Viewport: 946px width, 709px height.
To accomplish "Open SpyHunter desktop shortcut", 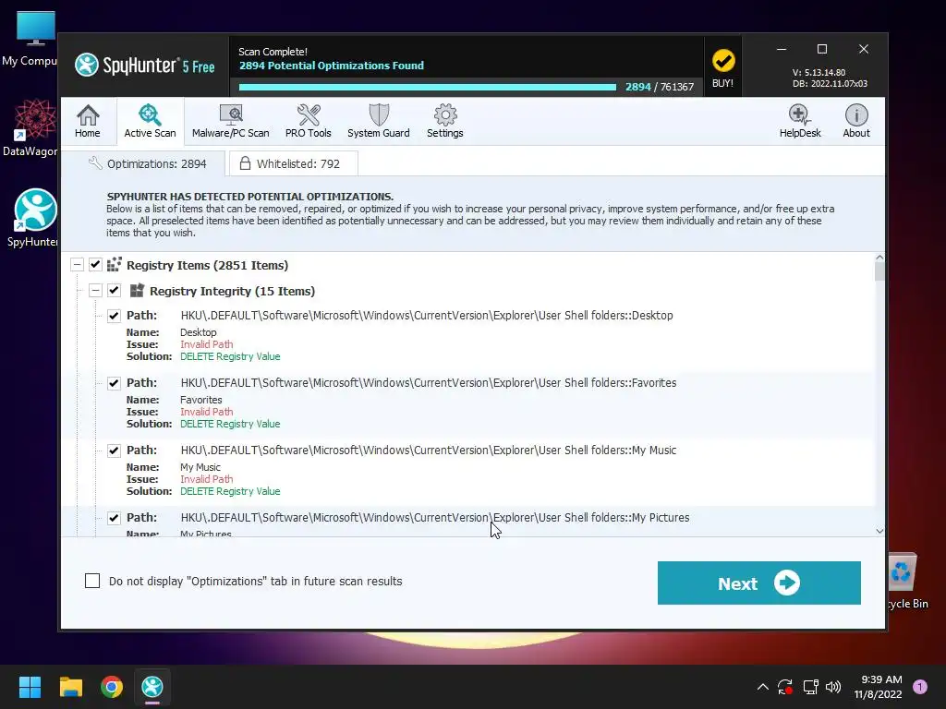I will click(33, 218).
